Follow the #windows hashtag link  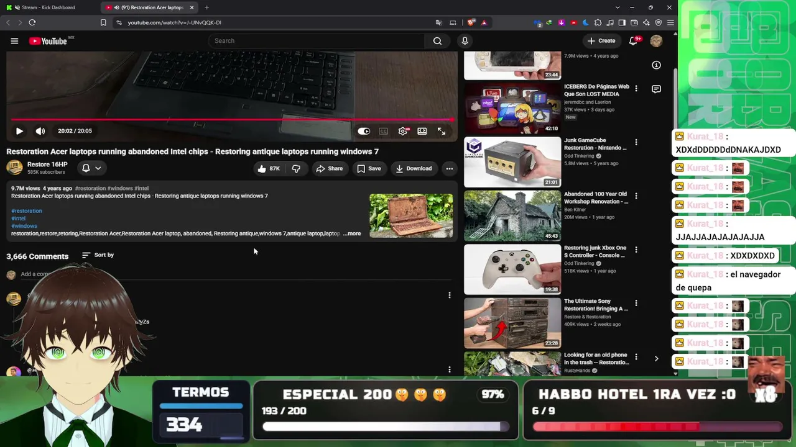(x=24, y=226)
